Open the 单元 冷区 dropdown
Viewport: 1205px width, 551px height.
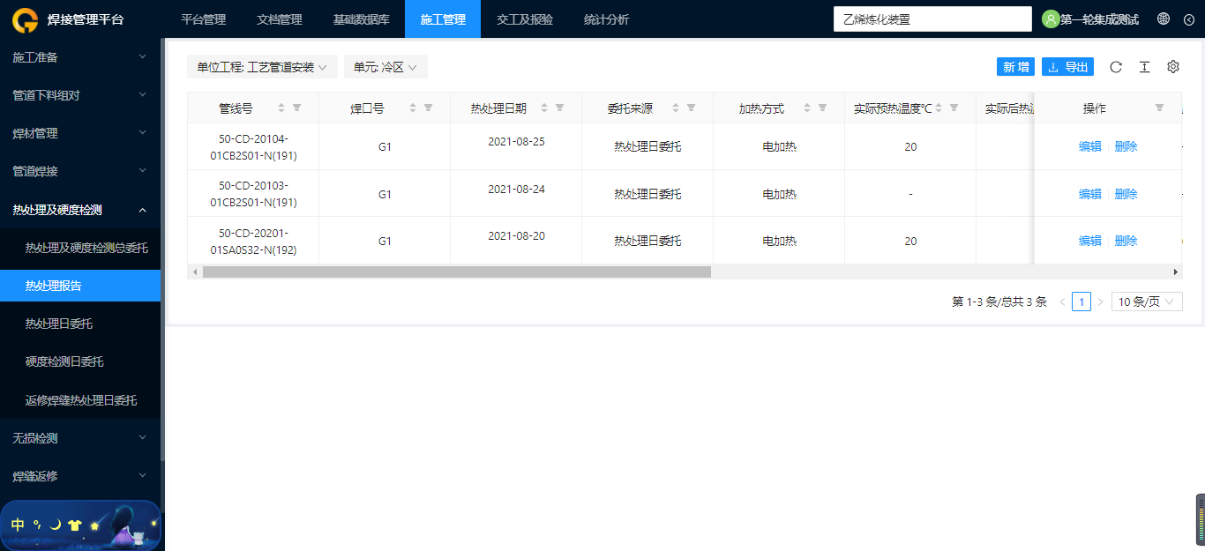coord(385,67)
